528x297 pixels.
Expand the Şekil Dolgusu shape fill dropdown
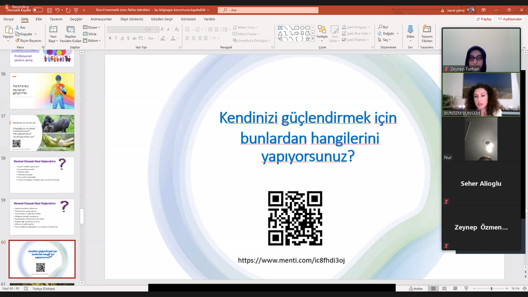point(356,27)
